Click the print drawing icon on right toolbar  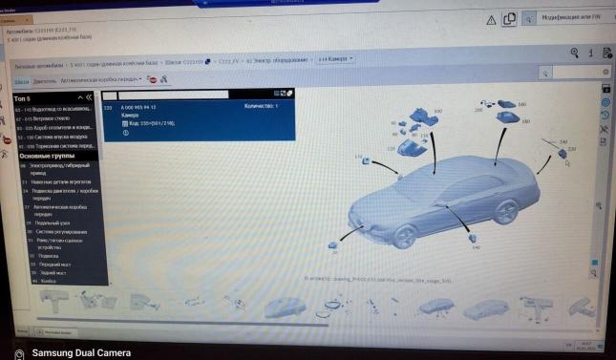[x=605, y=89]
